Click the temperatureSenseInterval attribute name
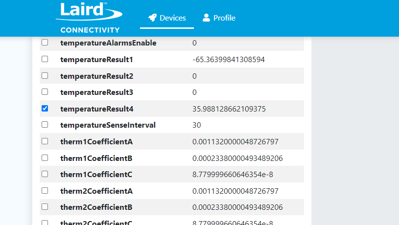The width and height of the screenshot is (399, 225). [108, 125]
